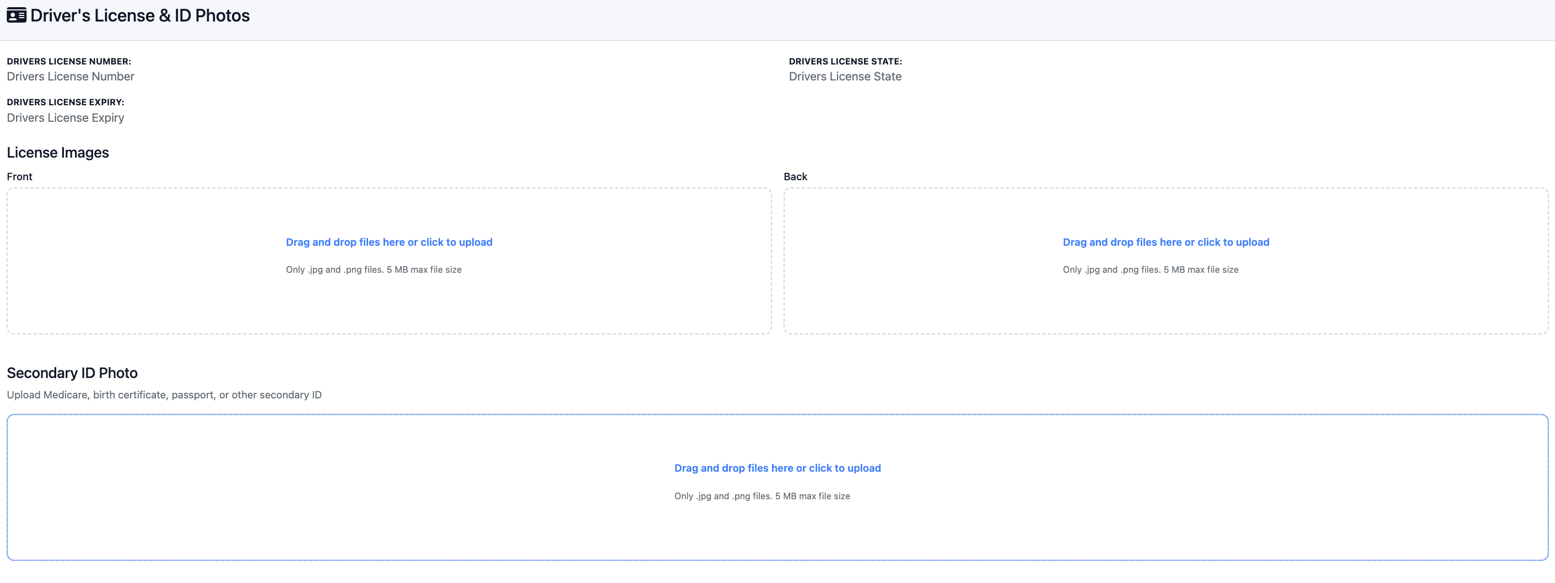The height and width of the screenshot is (583, 1555).
Task: Click the Front label above the upload box
Action: pyautogui.click(x=19, y=177)
